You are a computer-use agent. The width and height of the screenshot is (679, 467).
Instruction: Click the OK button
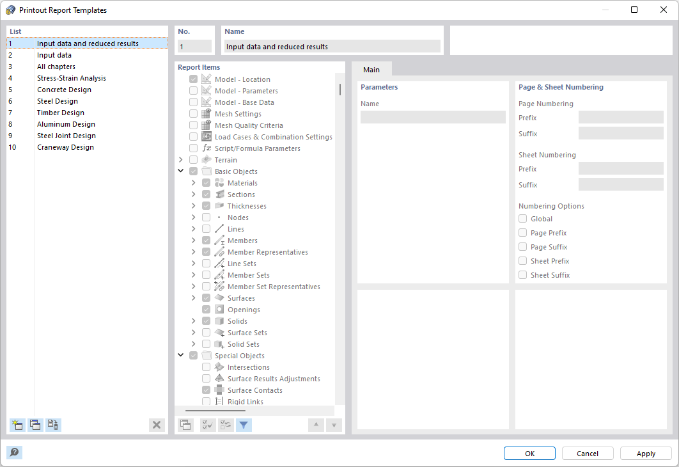coord(529,453)
